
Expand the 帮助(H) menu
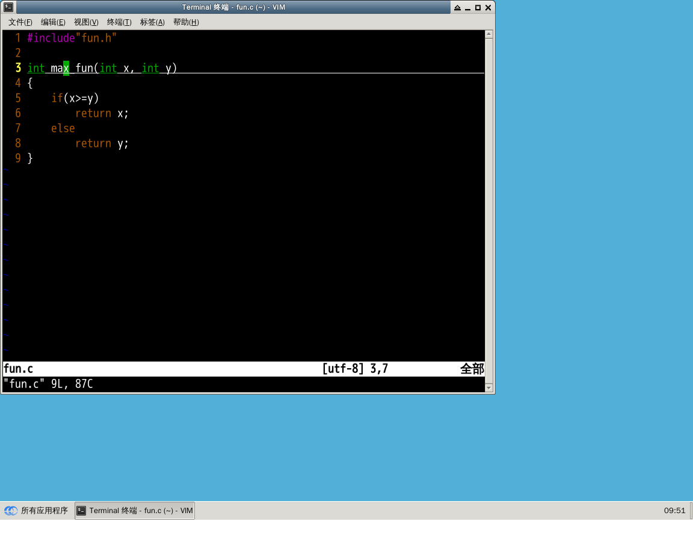coord(186,22)
